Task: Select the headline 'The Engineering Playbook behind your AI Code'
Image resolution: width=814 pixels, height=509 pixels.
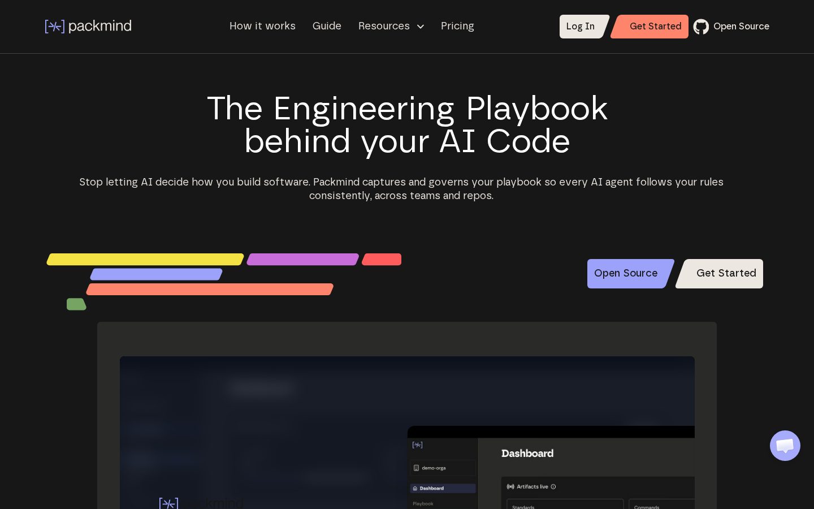Action: coord(407,124)
